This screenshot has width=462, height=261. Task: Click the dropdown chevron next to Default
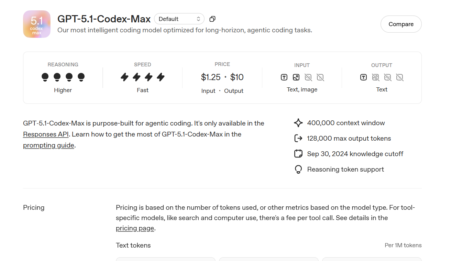point(198,19)
